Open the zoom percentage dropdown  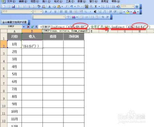point(133,6)
